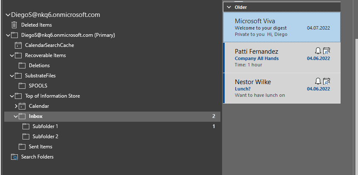Collapse the Inbox folder node
This screenshot has height=175, width=358.
coord(16,116)
